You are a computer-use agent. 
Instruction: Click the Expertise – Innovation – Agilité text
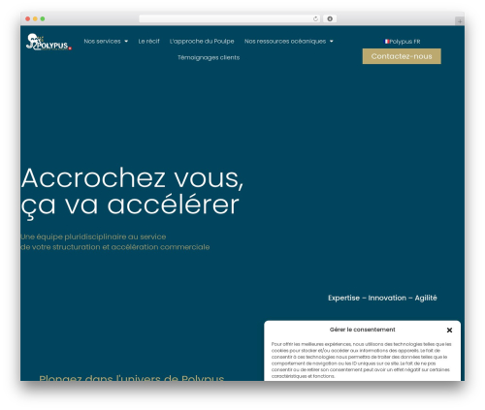coord(382,298)
